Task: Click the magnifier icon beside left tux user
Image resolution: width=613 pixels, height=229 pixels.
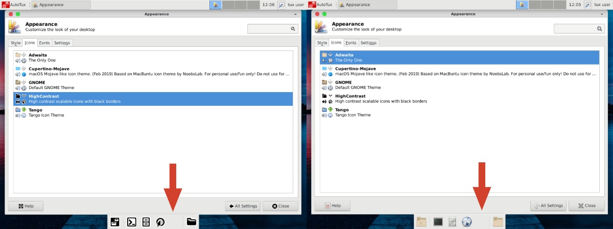Action: [x=281, y=5]
